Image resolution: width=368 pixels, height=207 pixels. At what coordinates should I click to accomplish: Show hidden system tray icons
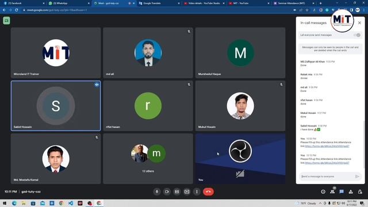[x=320, y=203]
